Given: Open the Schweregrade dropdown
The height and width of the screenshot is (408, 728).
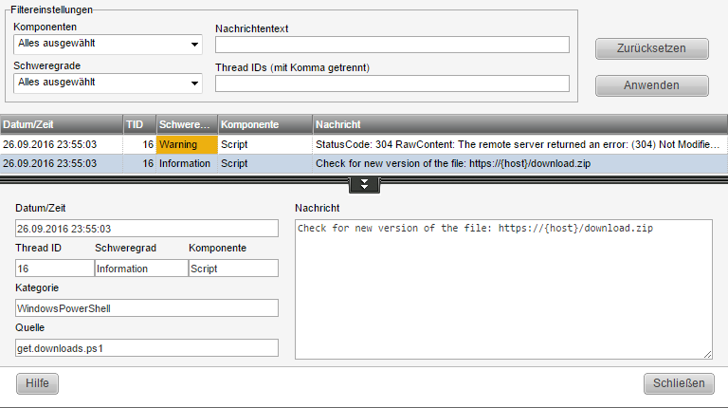Looking at the screenshot, I should (x=108, y=83).
